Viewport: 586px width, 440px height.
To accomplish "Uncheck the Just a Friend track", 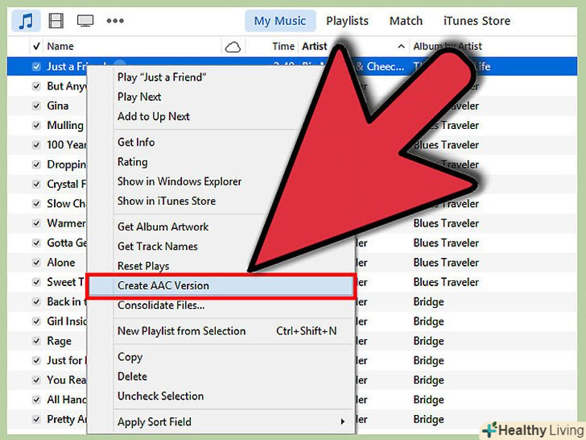I will click(x=36, y=67).
